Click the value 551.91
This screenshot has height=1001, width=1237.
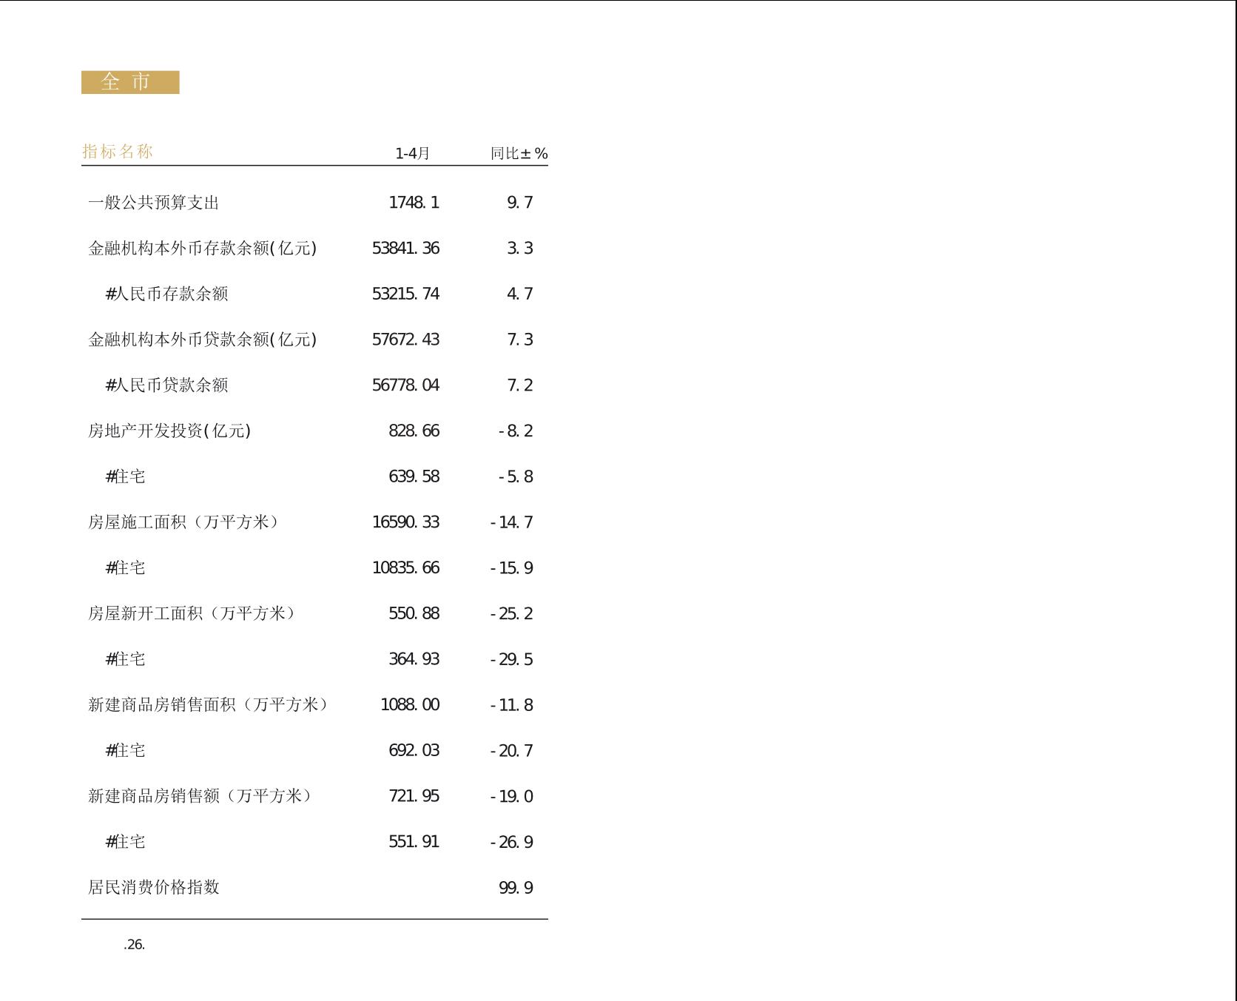pos(414,842)
